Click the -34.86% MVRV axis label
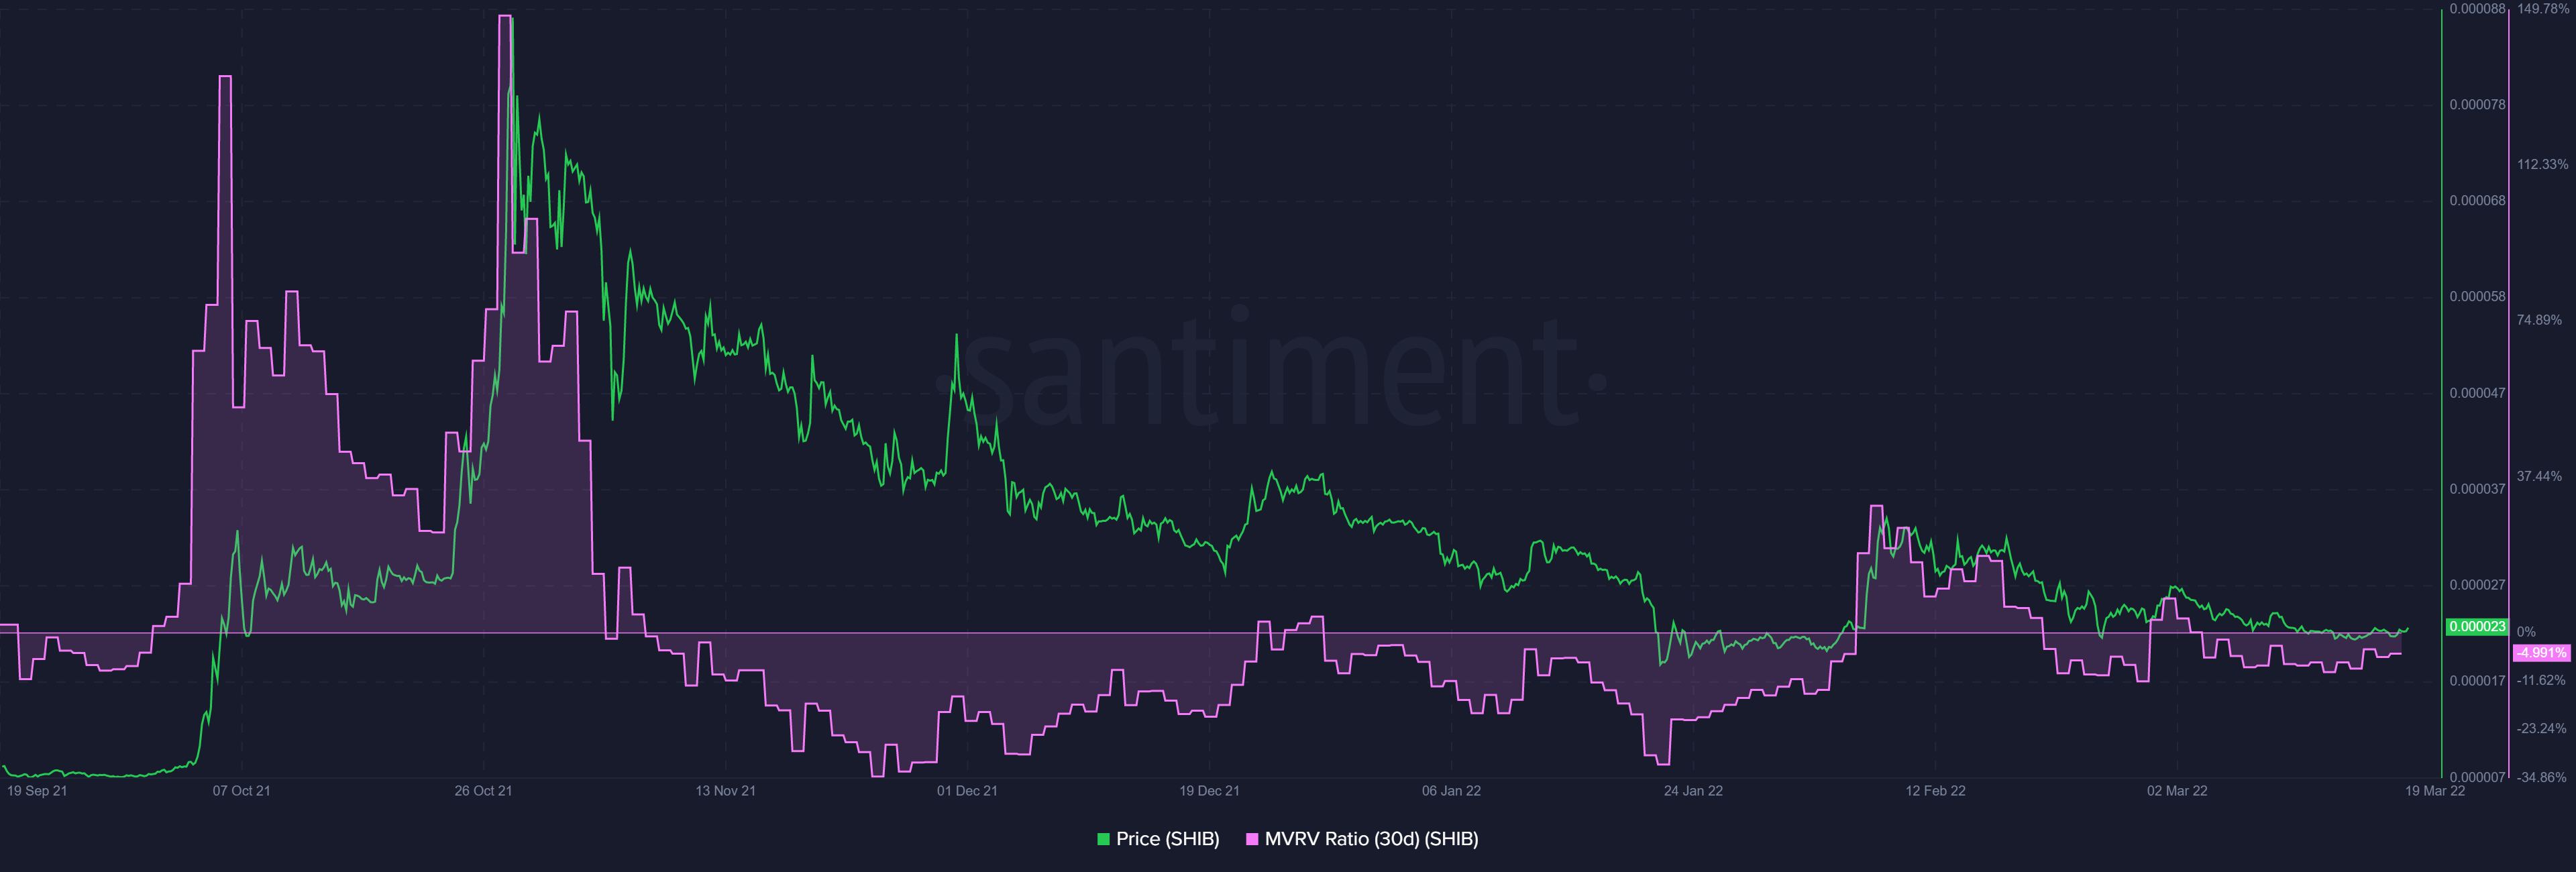Viewport: 2576px width, 872px height. click(2541, 777)
